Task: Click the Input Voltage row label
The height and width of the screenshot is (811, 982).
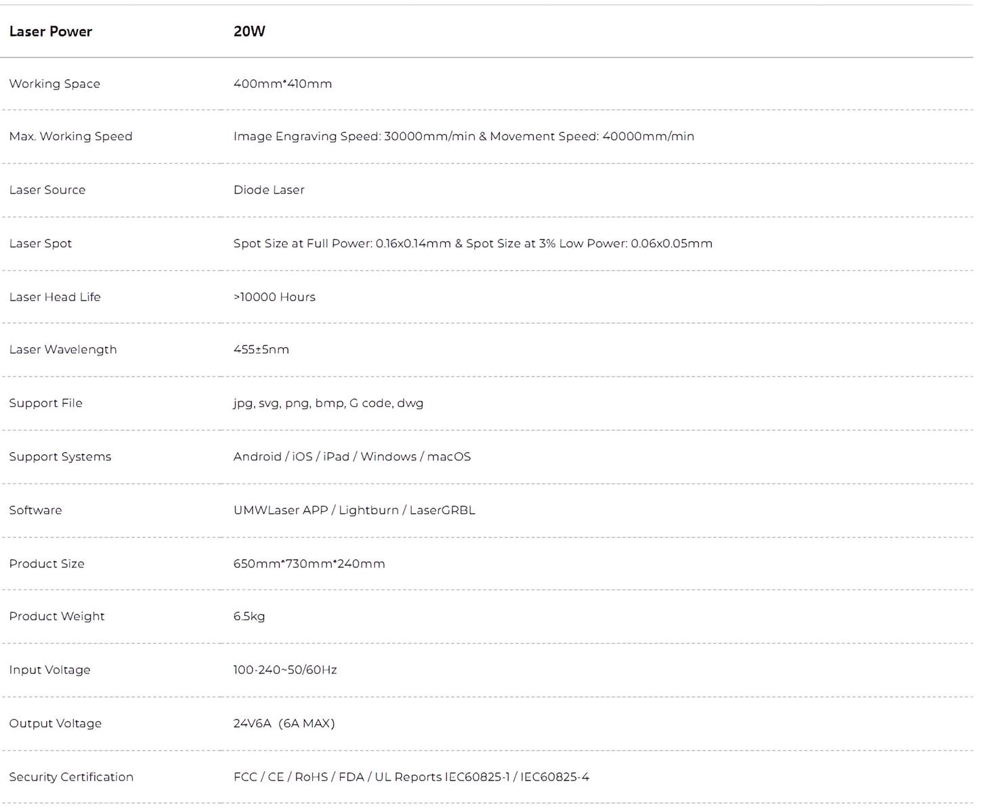Action: pyautogui.click(x=50, y=670)
